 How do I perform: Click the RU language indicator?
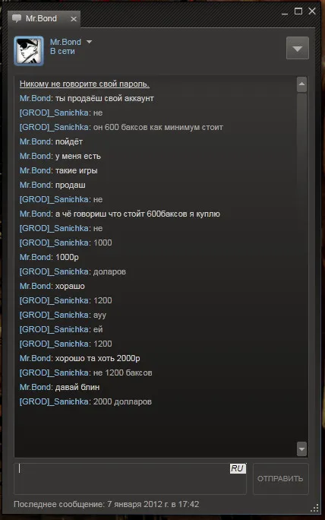(238, 468)
